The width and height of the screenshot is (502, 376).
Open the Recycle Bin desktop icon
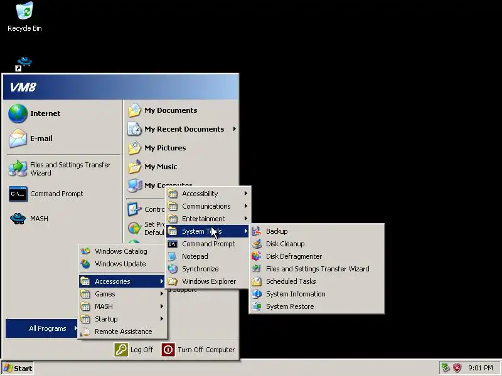tap(24, 17)
